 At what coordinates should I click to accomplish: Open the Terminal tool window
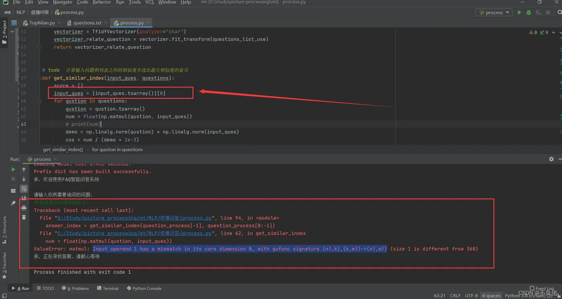pos(108,288)
